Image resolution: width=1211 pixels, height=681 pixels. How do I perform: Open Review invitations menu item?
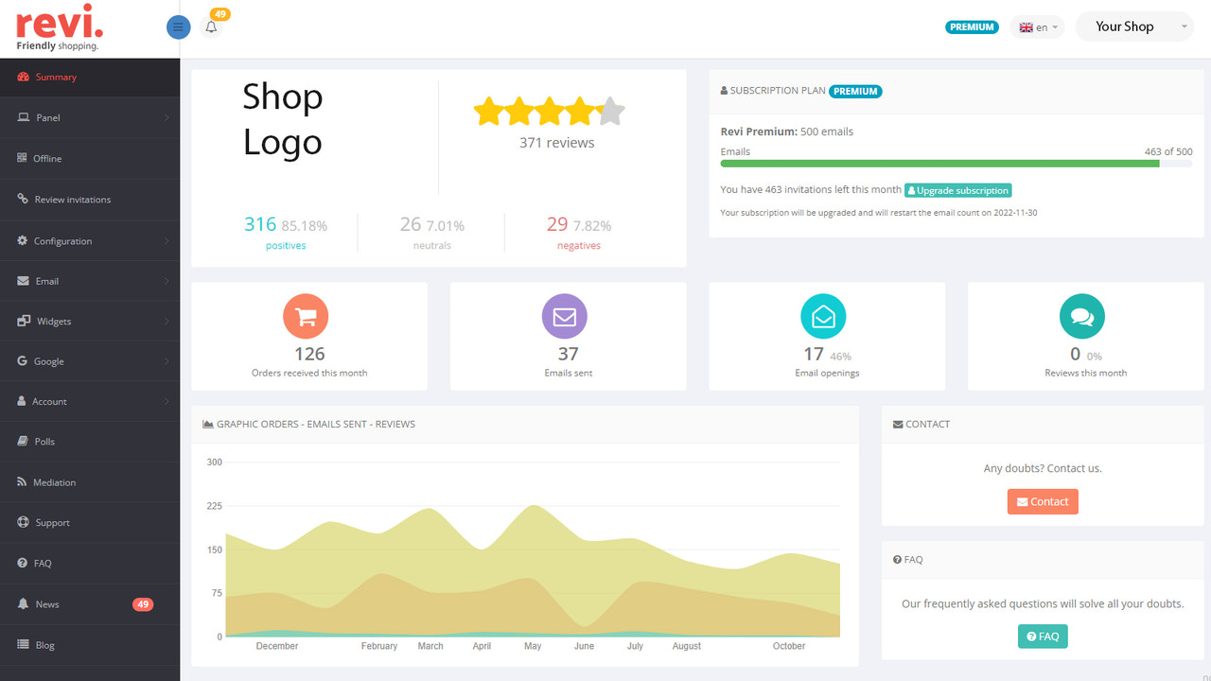(x=90, y=199)
